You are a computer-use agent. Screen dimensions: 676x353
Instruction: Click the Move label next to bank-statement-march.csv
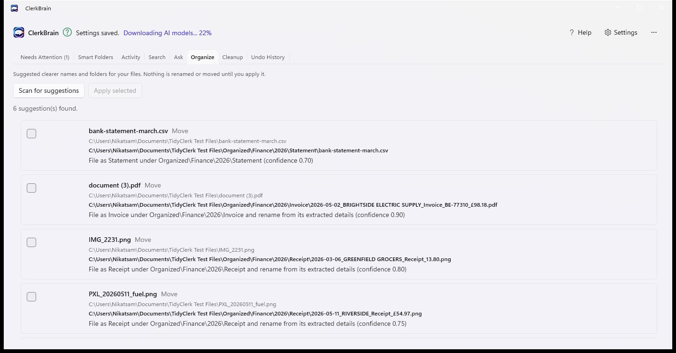180,131
